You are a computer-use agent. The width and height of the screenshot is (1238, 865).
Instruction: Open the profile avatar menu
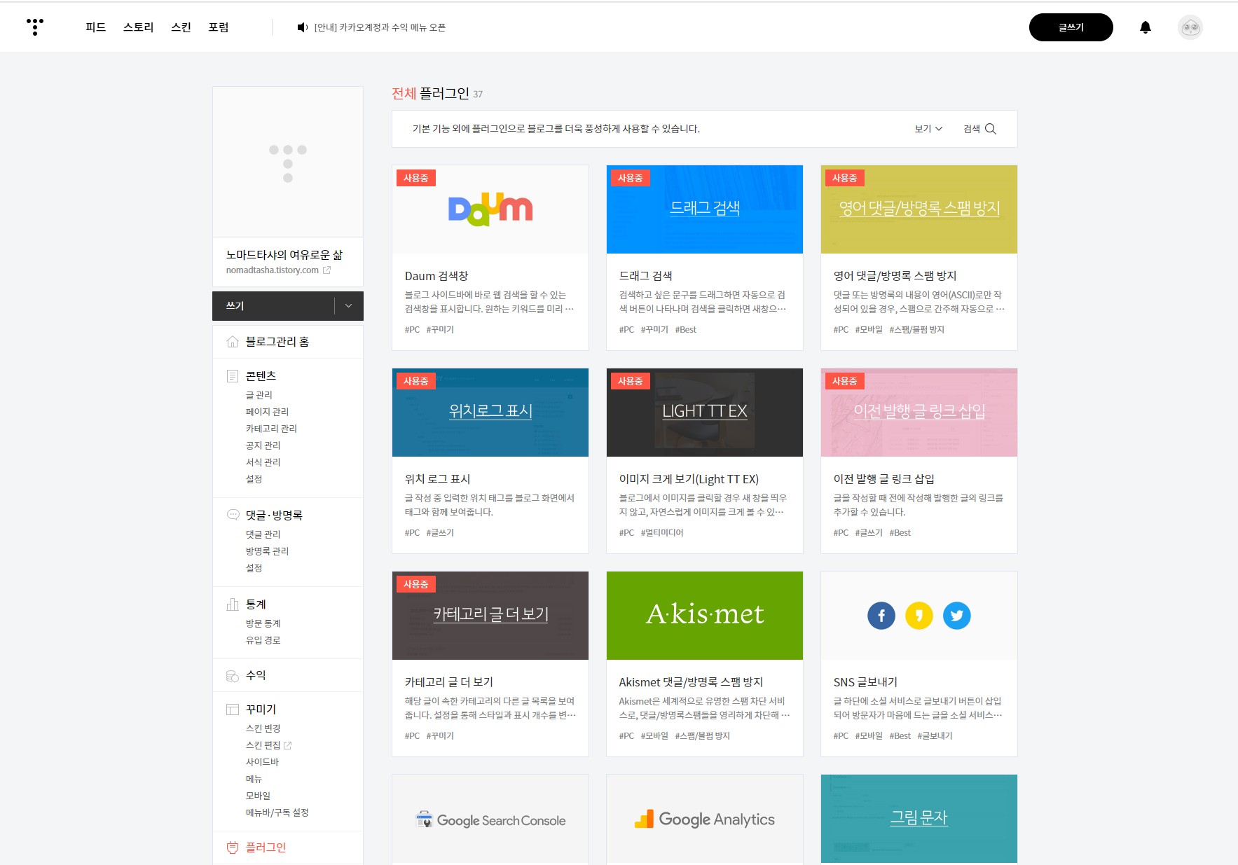point(1190,27)
